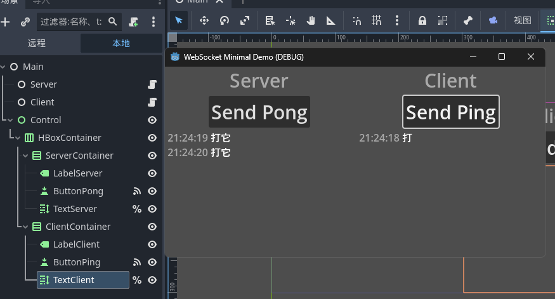Open the Server node's attached script
Screen dimensions: 555x299
click(152, 84)
